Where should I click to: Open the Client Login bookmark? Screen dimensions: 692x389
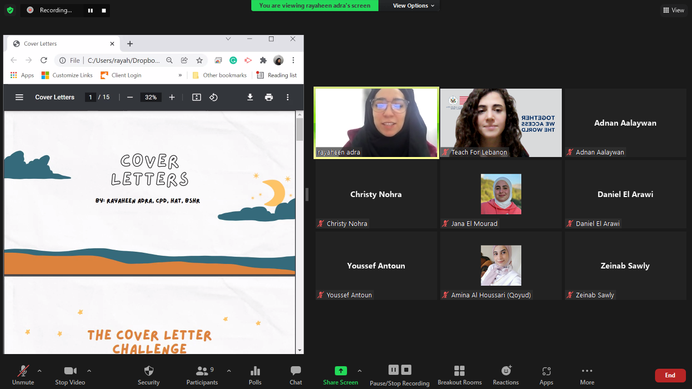tap(121, 75)
